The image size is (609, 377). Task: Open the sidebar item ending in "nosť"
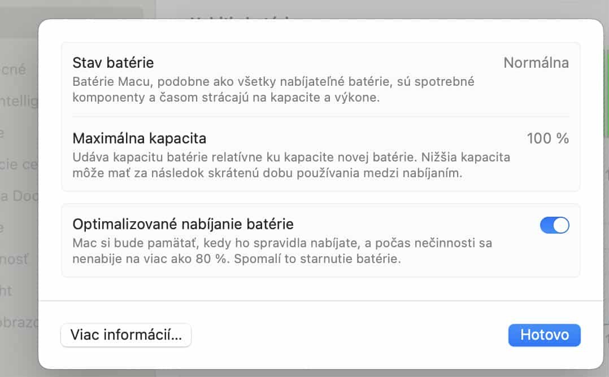(15, 259)
